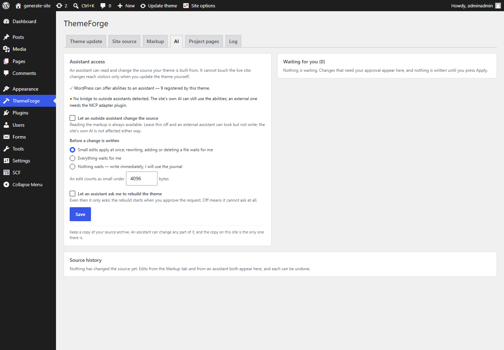Click the Dashboard gauge icon
The height and width of the screenshot is (350, 504).
6,21
